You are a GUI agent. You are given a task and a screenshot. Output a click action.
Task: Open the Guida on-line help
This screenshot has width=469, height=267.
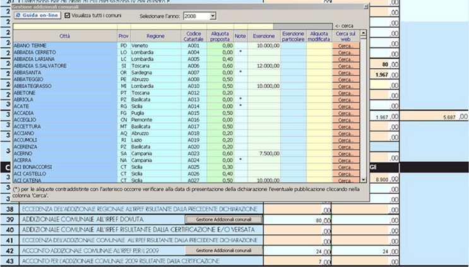pyautogui.click(x=37, y=14)
